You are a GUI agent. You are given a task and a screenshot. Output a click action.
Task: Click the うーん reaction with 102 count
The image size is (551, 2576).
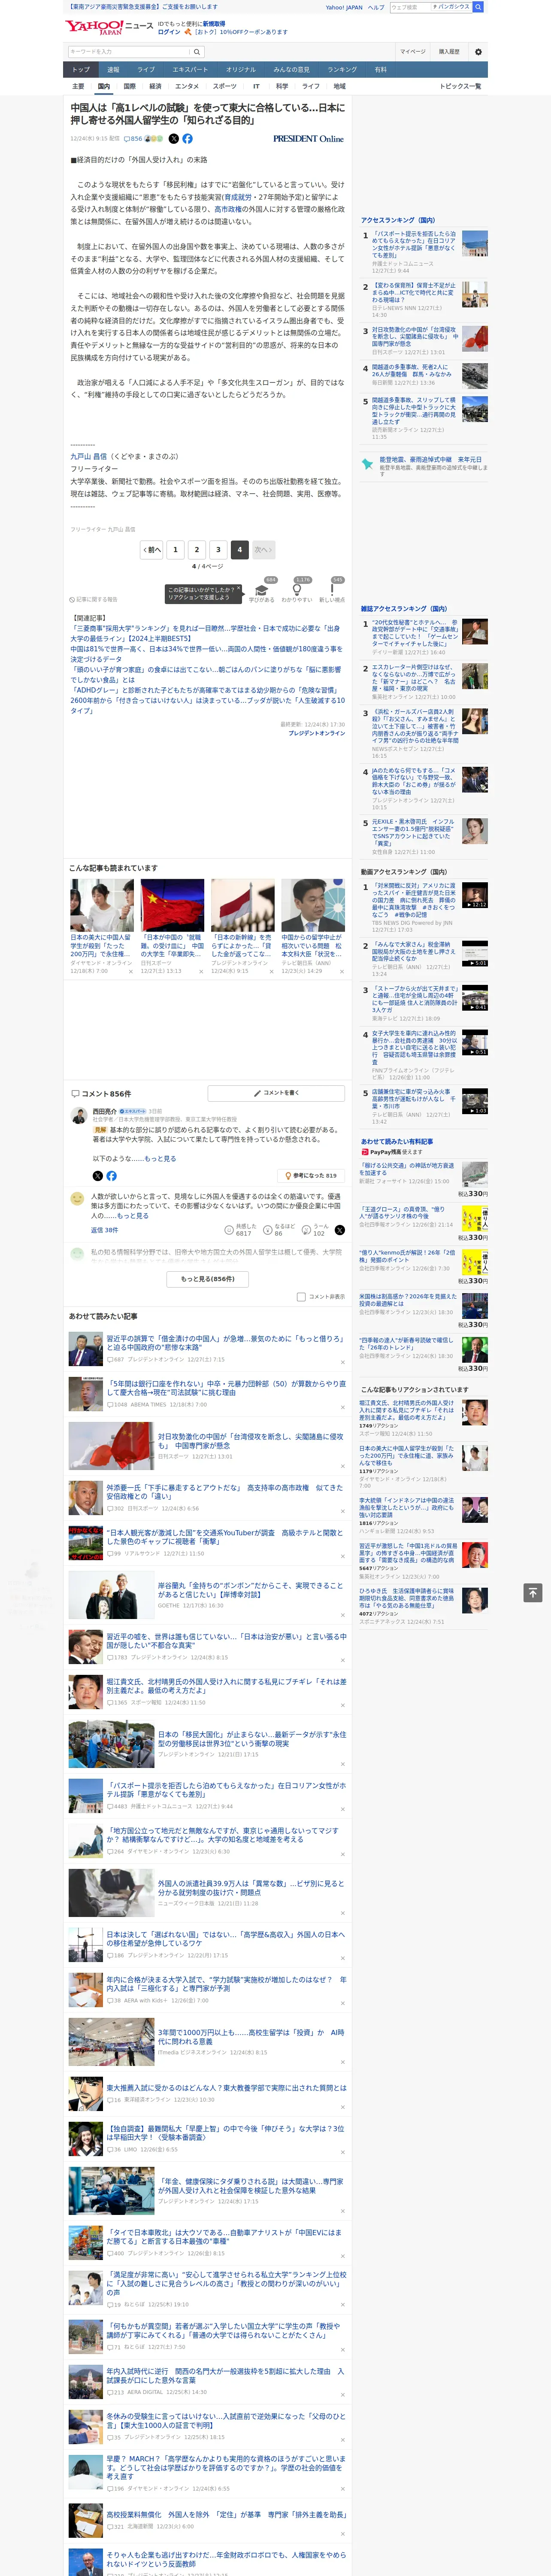click(316, 1230)
